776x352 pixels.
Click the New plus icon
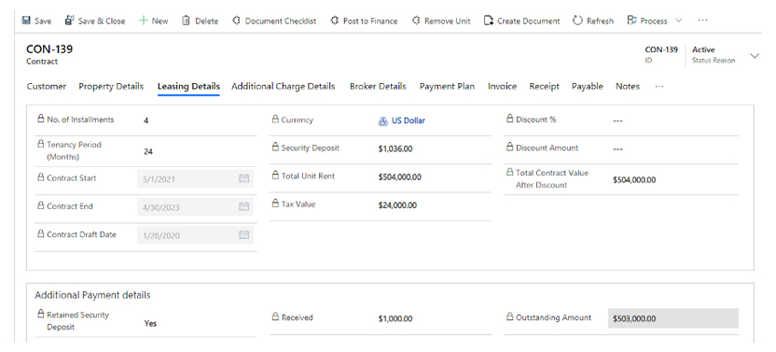tap(143, 21)
